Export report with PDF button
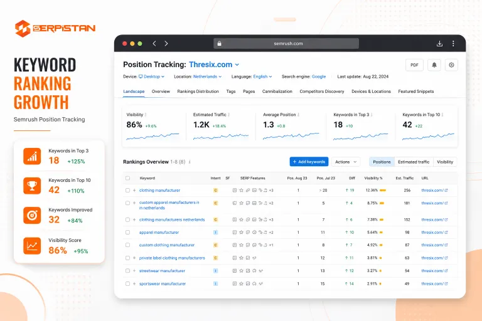 [x=414, y=65]
